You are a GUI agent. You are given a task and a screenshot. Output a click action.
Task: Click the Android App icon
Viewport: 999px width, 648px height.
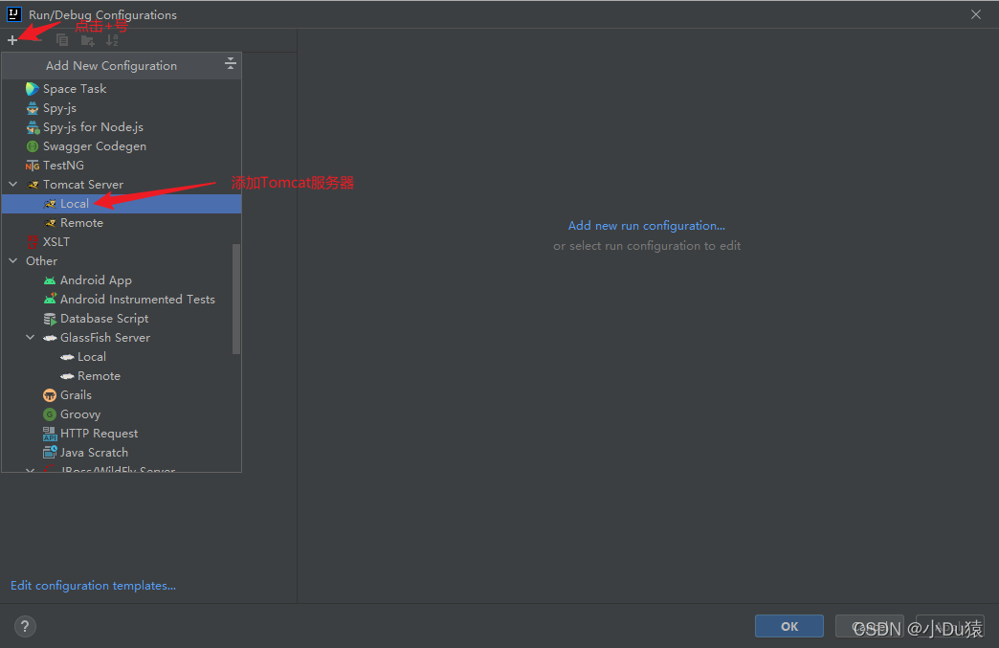50,280
